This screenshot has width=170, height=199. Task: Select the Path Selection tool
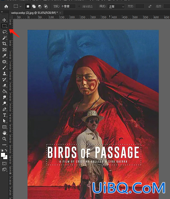point(4,121)
